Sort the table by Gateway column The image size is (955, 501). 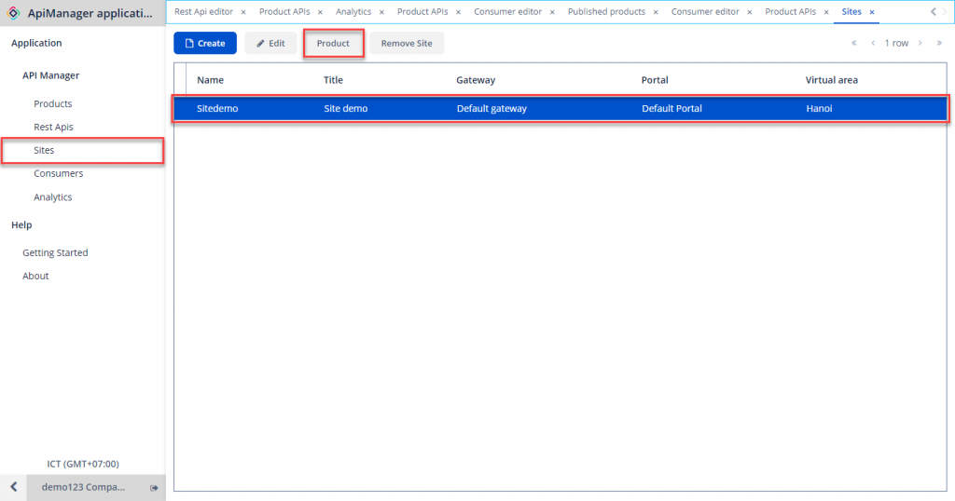(476, 80)
